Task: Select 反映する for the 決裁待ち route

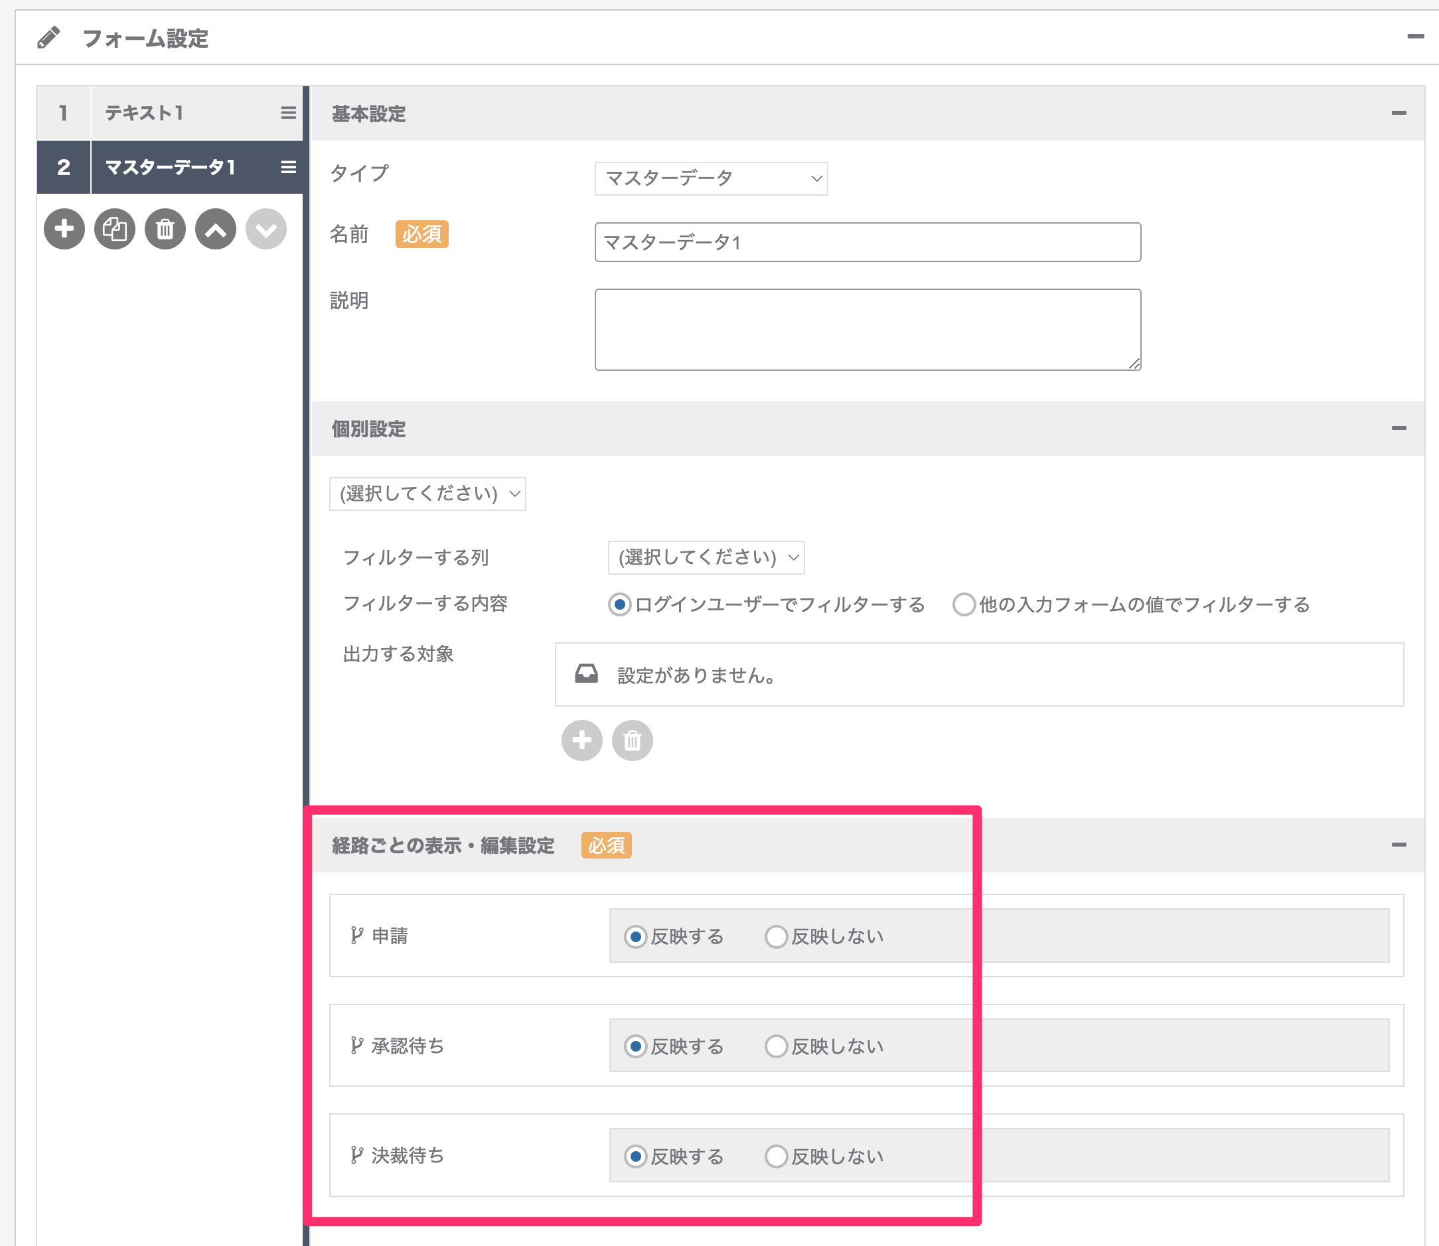Action: tap(635, 1156)
